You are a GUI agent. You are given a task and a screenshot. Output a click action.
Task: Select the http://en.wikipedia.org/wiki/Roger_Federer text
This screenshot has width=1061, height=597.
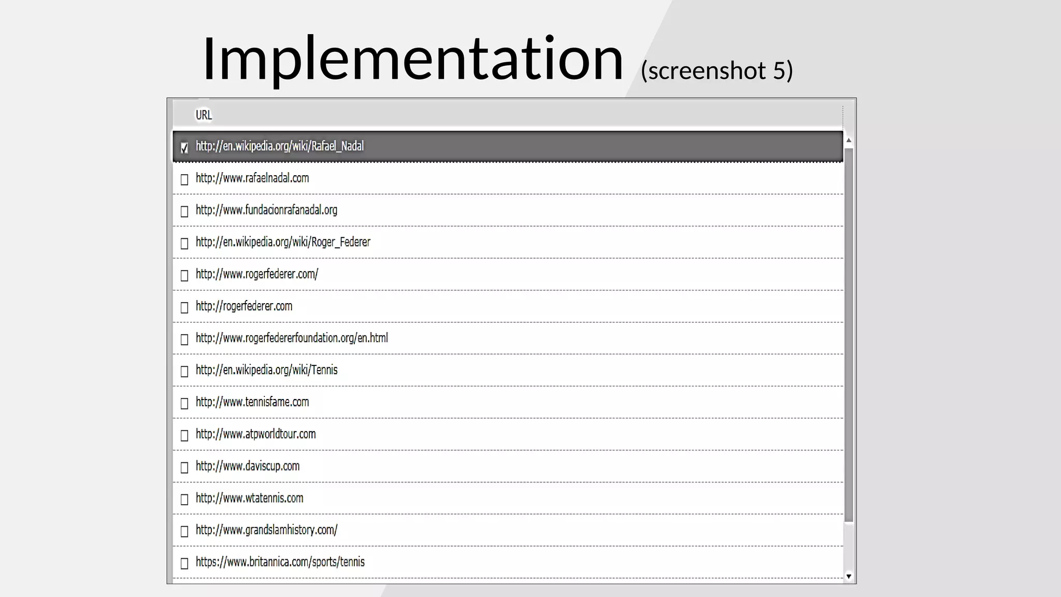tap(283, 242)
